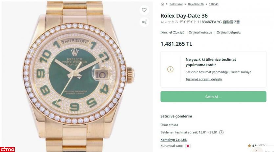Open the 118348 breadcrumb link
Image resolution: width=274 pixels, height=152 pixels.
(x=214, y=4)
